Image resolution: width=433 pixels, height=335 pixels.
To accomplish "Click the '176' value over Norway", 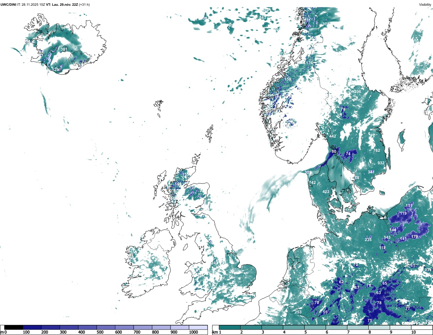I will (x=310, y=63).
